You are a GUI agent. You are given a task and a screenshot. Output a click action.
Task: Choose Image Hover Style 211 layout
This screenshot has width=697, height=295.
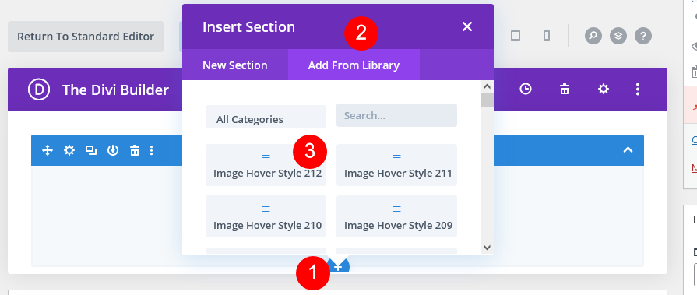396,165
